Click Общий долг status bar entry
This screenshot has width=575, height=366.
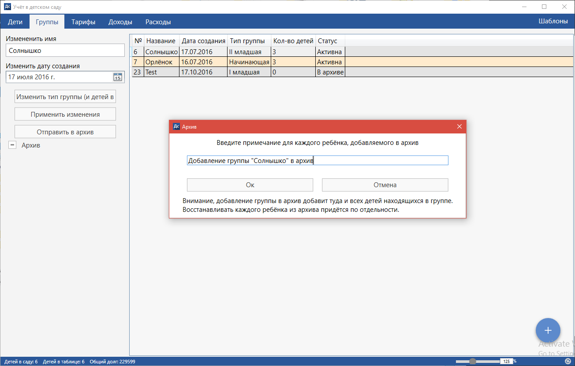[x=112, y=362]
